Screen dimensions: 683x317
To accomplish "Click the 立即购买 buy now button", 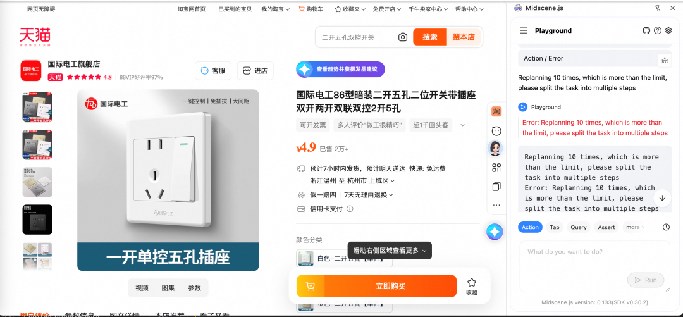I will coord(390,287).
